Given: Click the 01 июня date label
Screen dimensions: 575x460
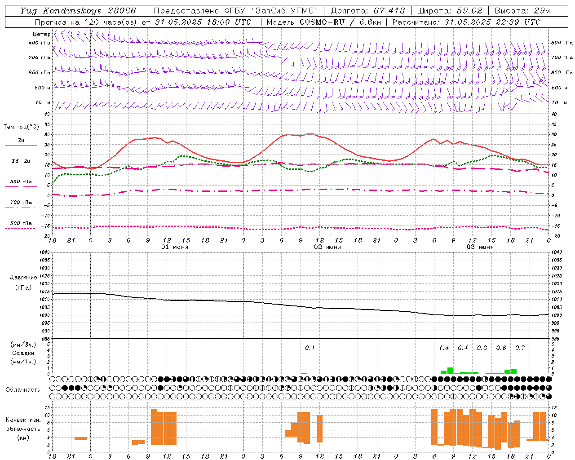Looking at the screenshot, I should (175, 247).
